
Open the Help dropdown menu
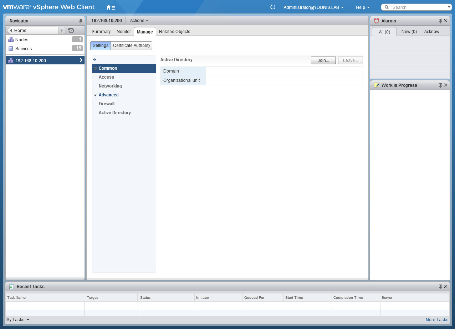362,7
